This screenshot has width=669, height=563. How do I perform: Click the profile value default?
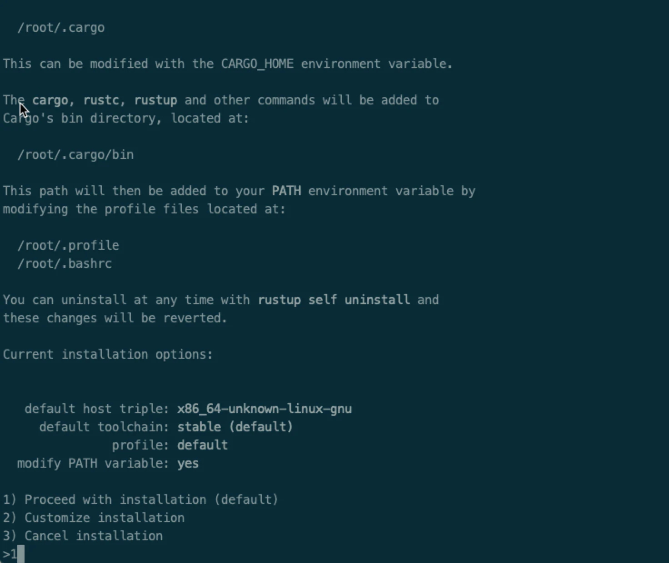tap(202, 445)
